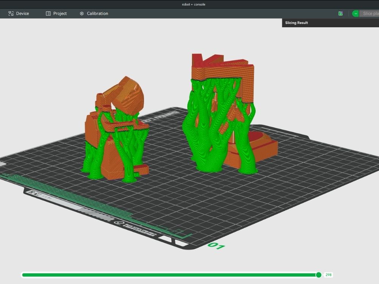This screenshot has height=284, width=379.
Task: Click the Calibration hexagon icon
Action: pyautogui.click(x=82, y=14)
